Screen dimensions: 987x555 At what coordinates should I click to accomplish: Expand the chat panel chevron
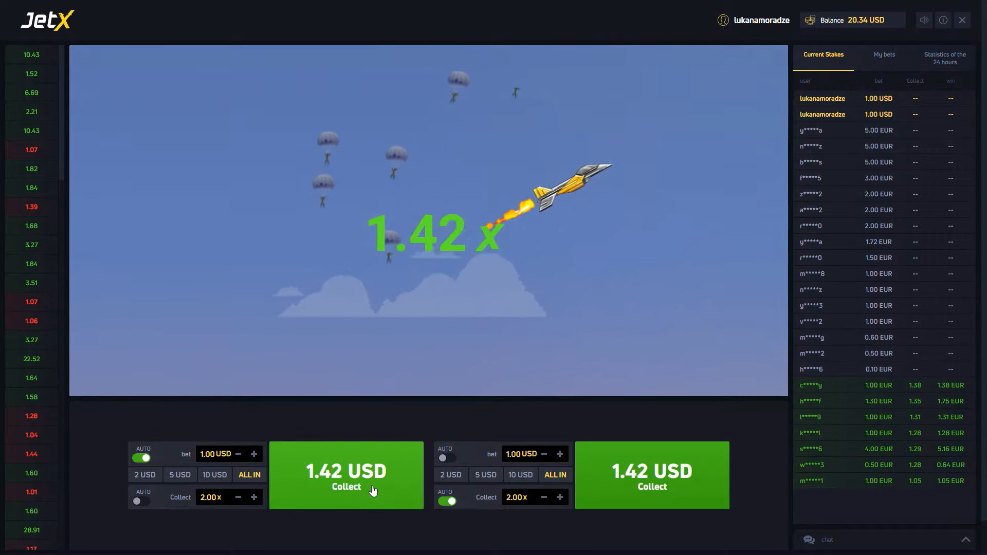966,540
